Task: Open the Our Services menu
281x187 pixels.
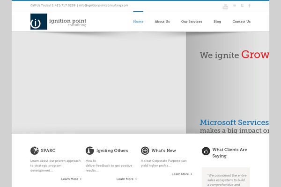Action: point(192,22)
